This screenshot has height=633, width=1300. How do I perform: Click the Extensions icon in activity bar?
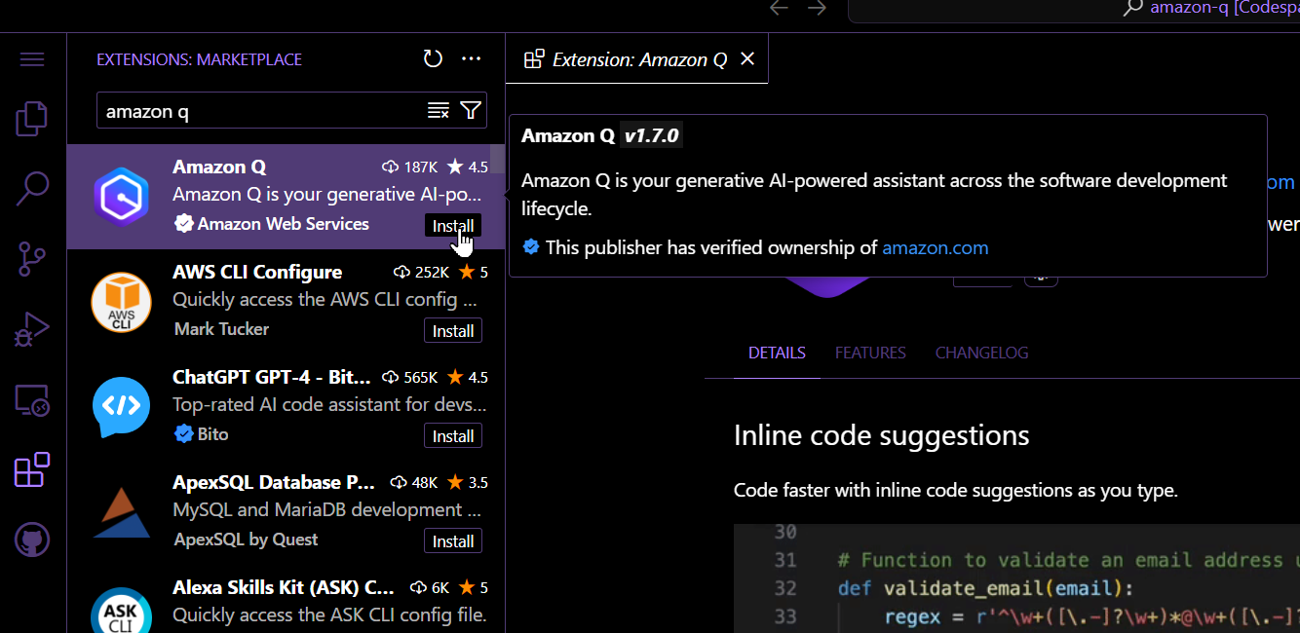click(x=31, y=469)
